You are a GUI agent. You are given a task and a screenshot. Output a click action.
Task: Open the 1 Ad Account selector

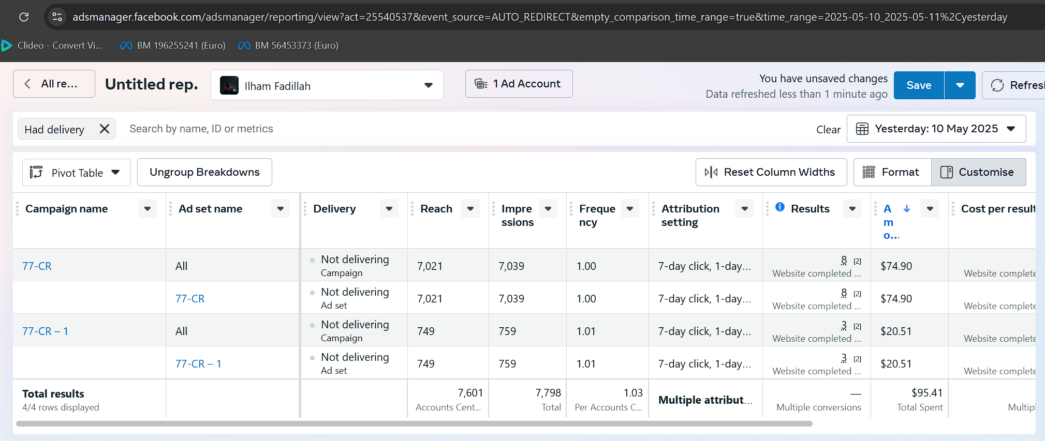(x=519, y=84)
